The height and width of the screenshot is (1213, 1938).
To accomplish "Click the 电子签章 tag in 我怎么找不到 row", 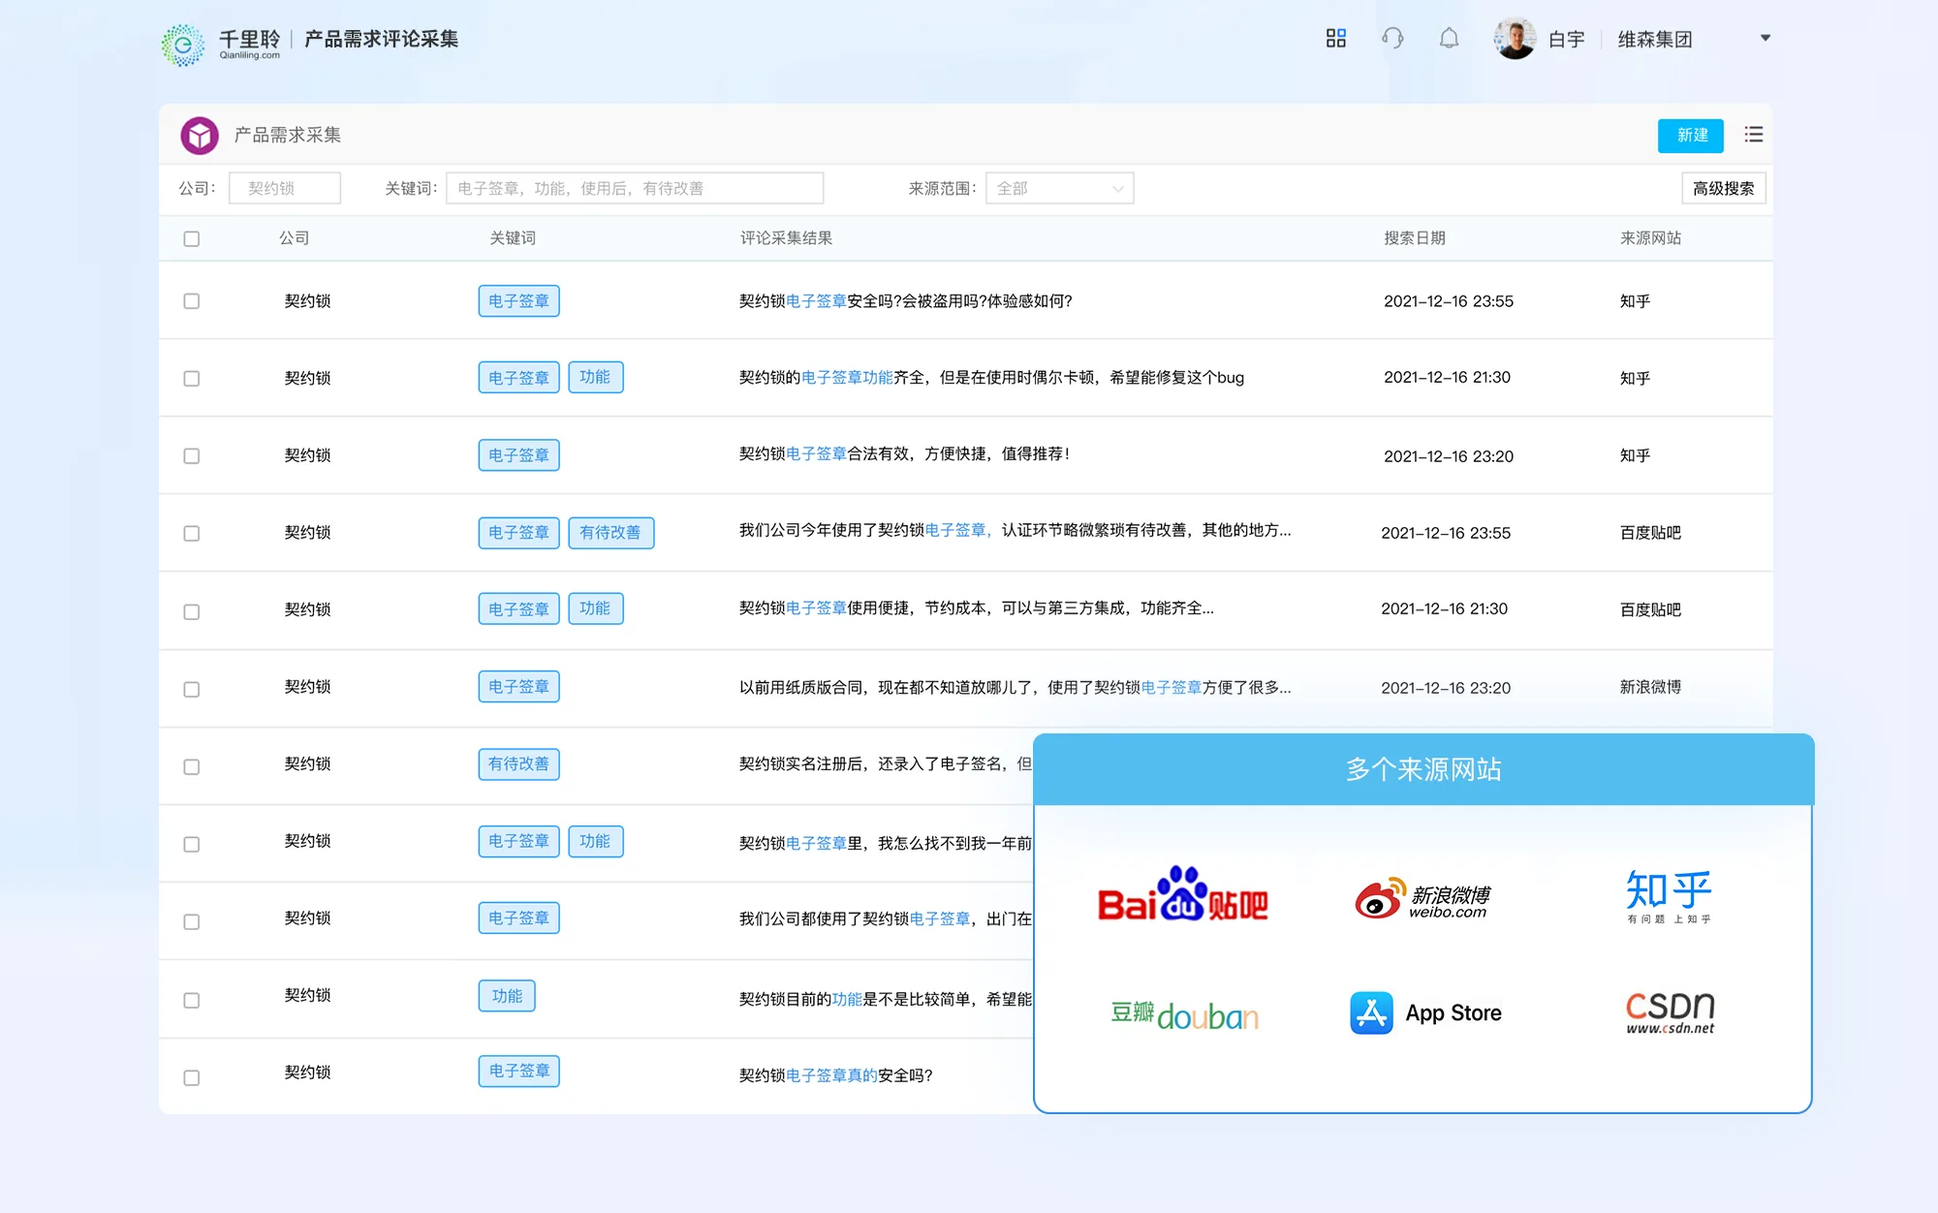I will pyautogui.click(x=518, y=842).
